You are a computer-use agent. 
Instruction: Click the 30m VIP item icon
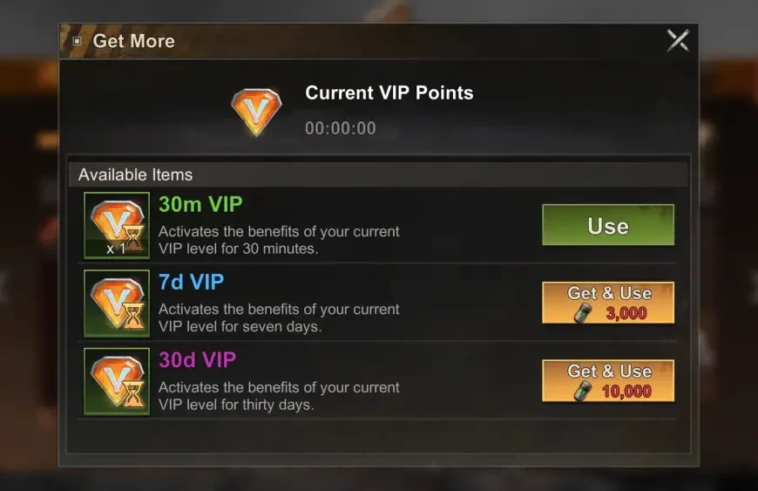117,225
